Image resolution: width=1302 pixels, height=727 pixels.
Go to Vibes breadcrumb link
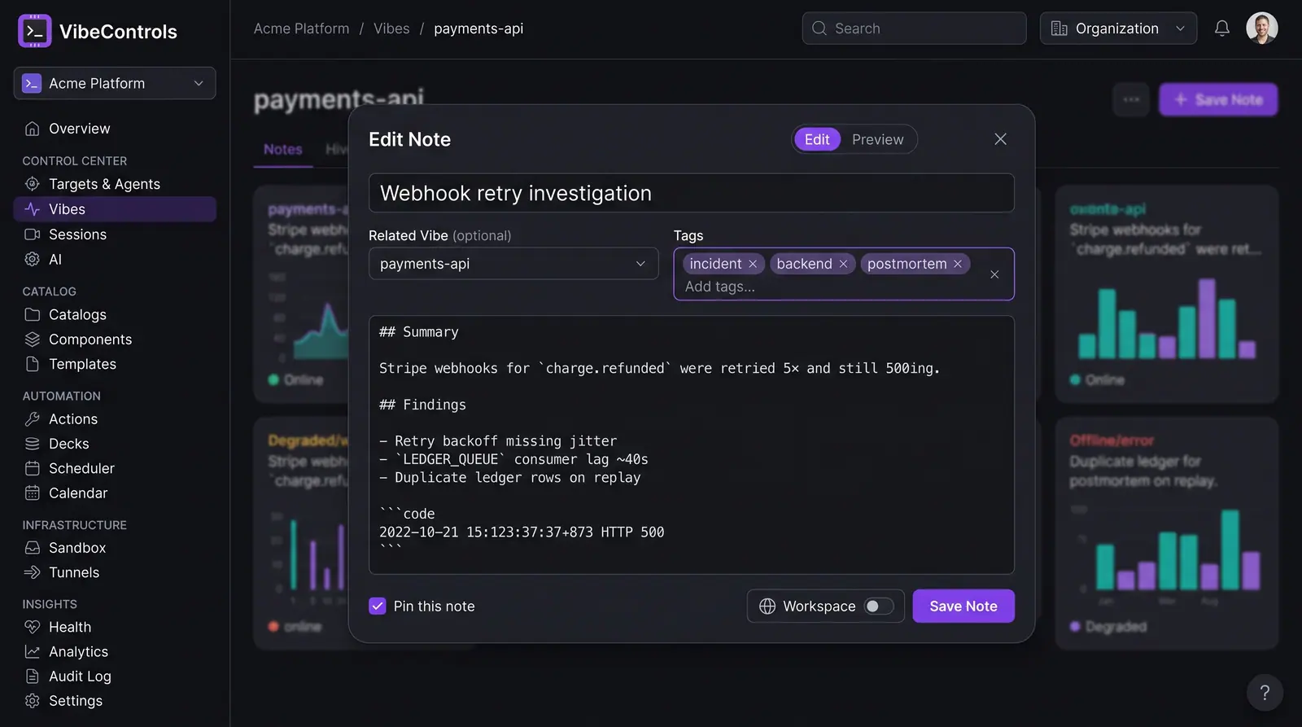(391, 28)
